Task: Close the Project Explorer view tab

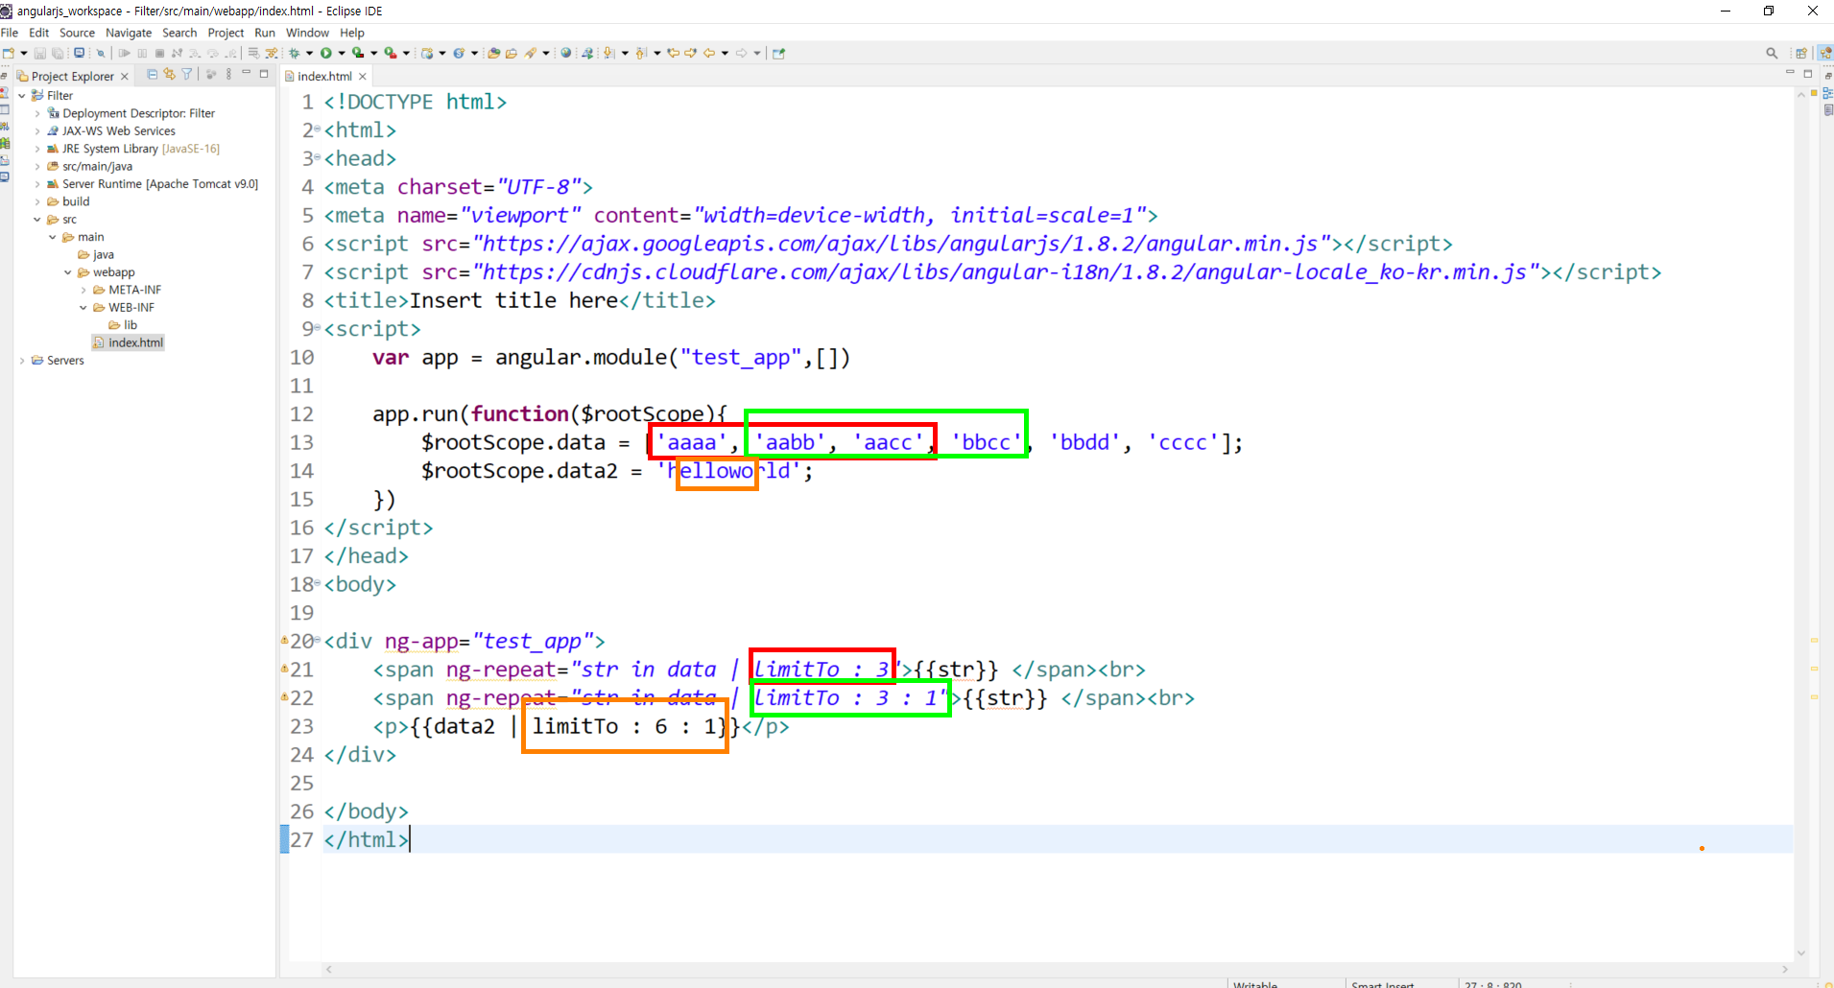Action: [125, 77]
